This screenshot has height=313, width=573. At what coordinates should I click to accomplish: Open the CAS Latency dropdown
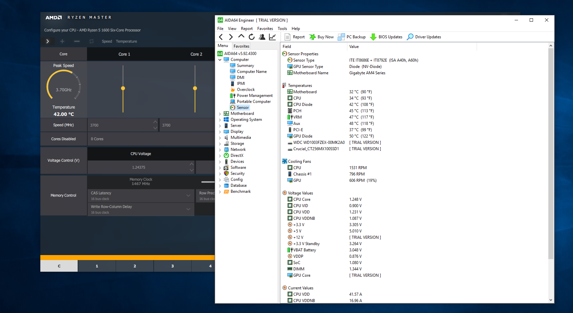[x=141, y=196]
